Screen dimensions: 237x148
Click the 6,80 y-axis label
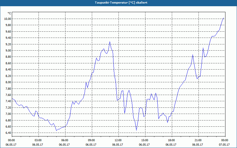pos(8,120)
